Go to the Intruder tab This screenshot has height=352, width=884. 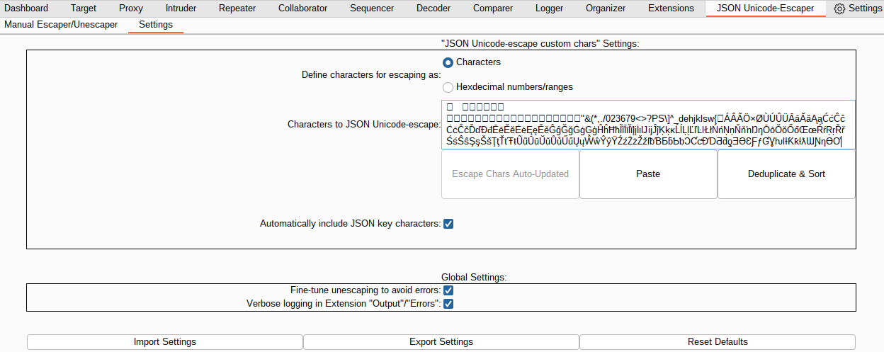click(181, 8)
